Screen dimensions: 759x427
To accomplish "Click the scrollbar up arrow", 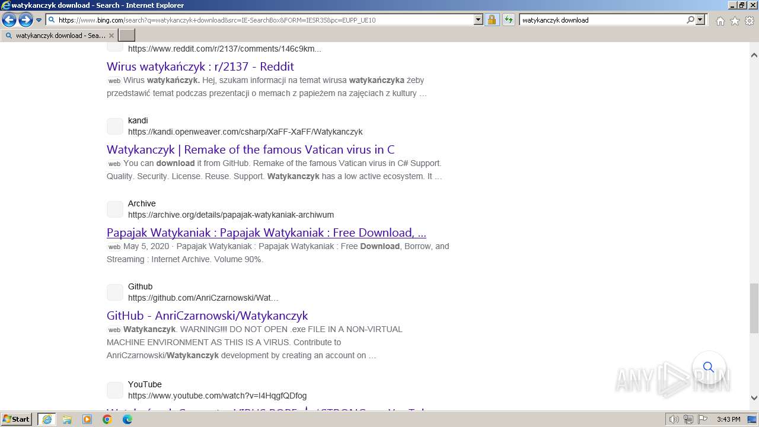I will pyautogui.click(x=754, y=55).
